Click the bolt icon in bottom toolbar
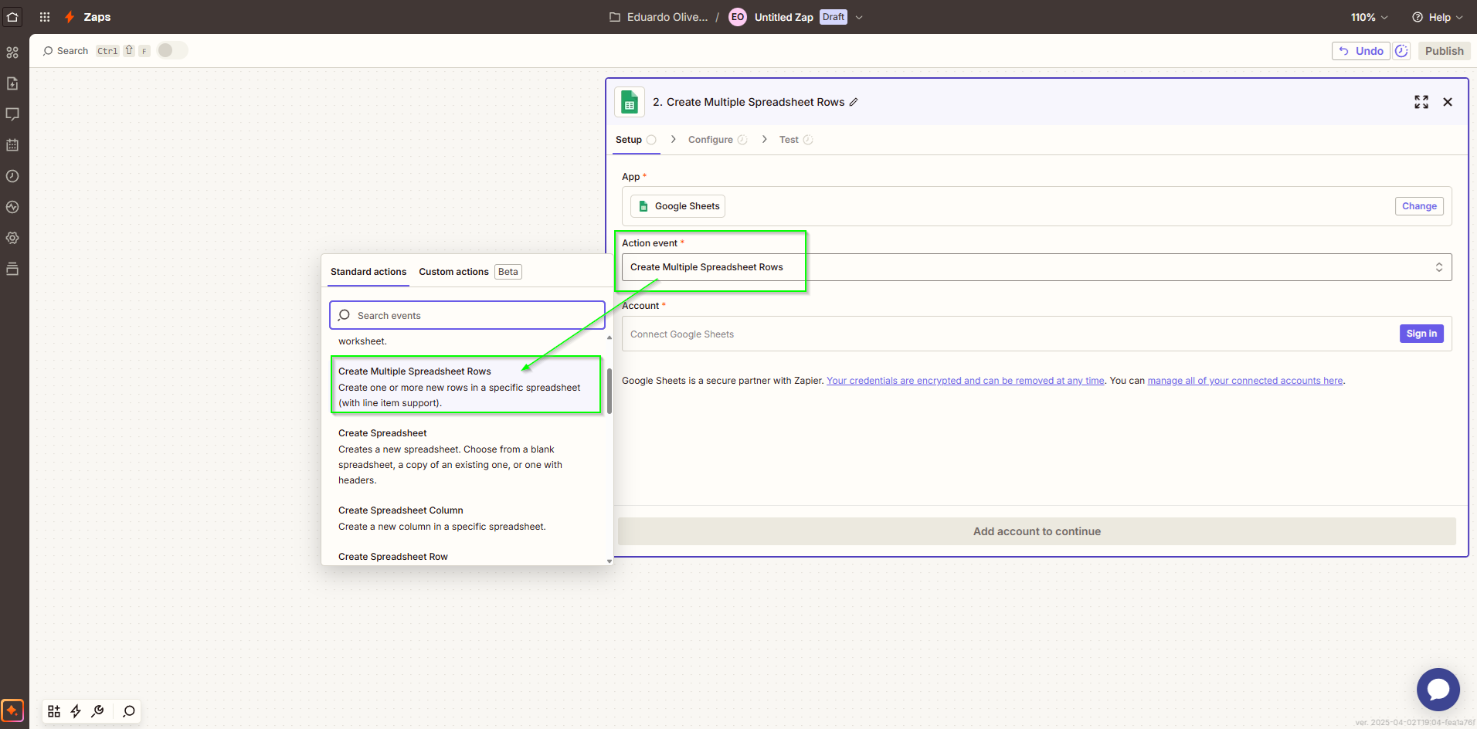The image size is (1477, 729). [76, 711]
